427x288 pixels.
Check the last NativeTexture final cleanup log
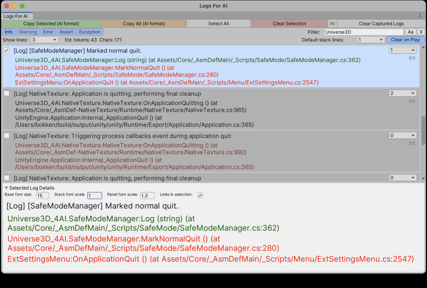[x=7, y=178]
